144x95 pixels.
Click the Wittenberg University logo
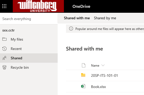coord(38,6)
